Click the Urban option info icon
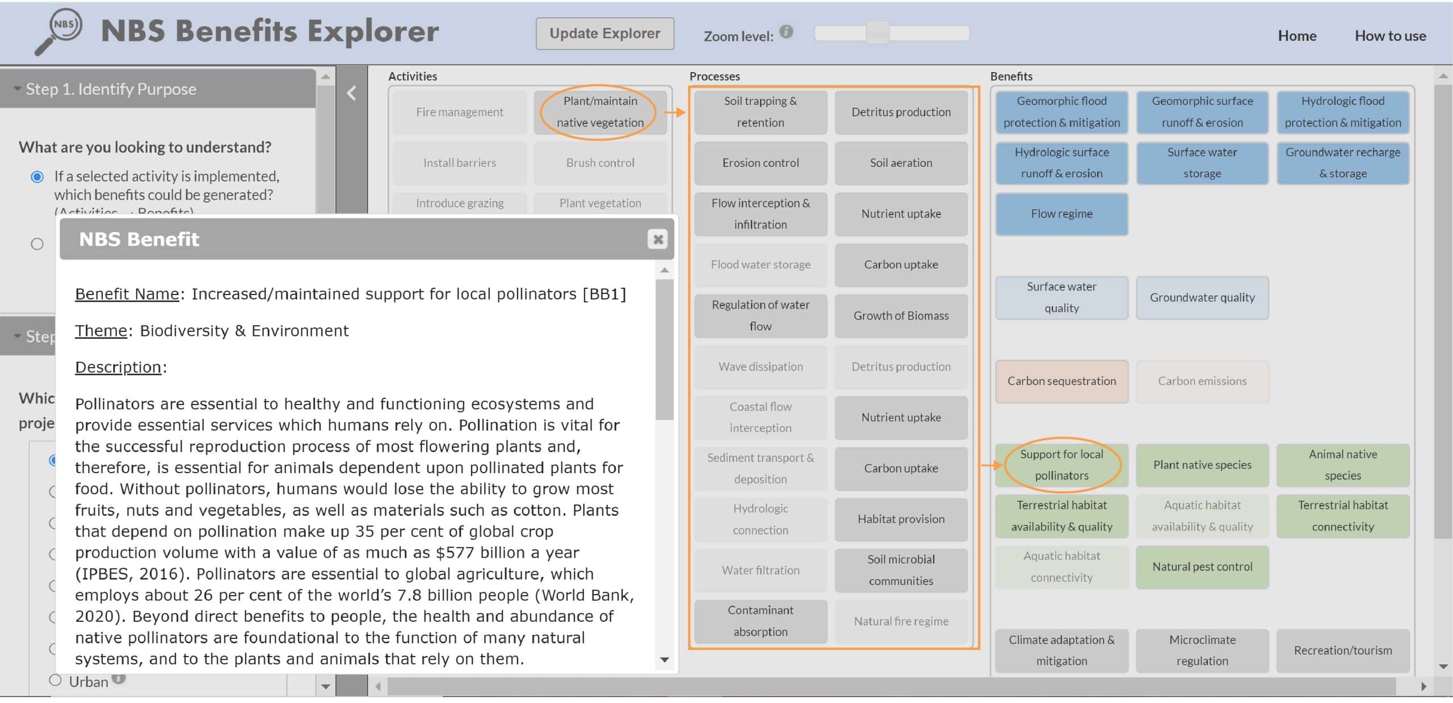The height and width of the screenshot is (703, 1453). (119, 677)
